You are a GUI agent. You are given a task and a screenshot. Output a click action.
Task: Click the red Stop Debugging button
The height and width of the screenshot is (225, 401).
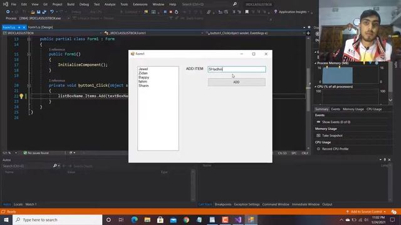click(170, 12)
